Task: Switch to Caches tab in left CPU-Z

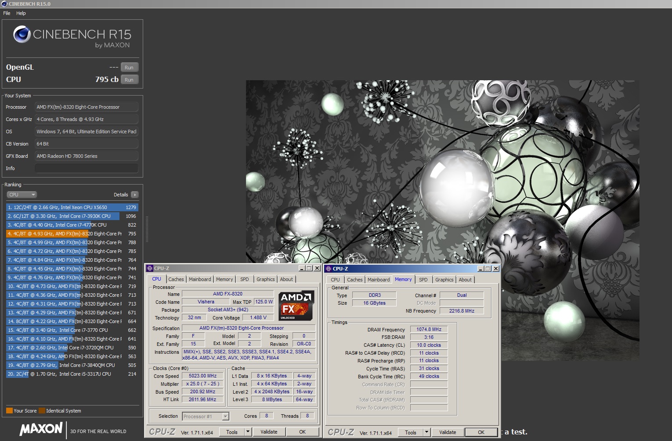Action: click(176, 279)
